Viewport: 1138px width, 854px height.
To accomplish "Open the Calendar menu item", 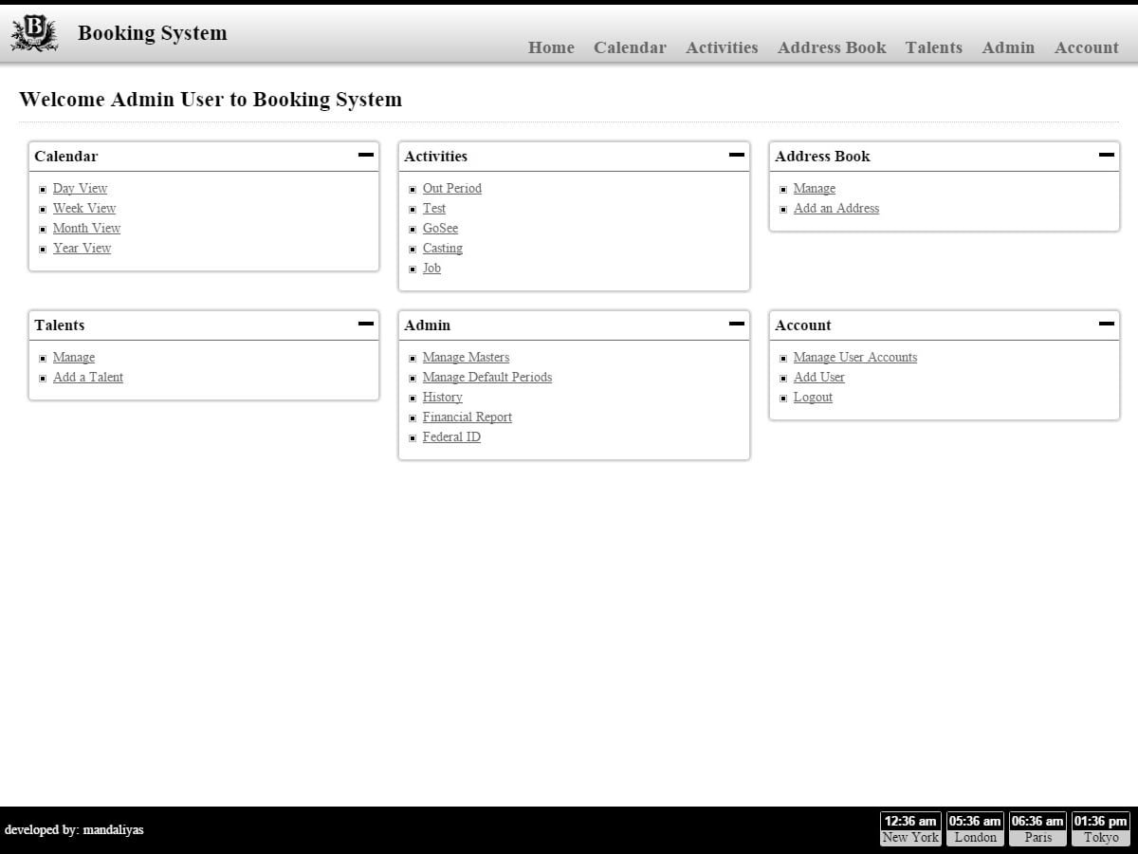I will [x=630, y=47].
